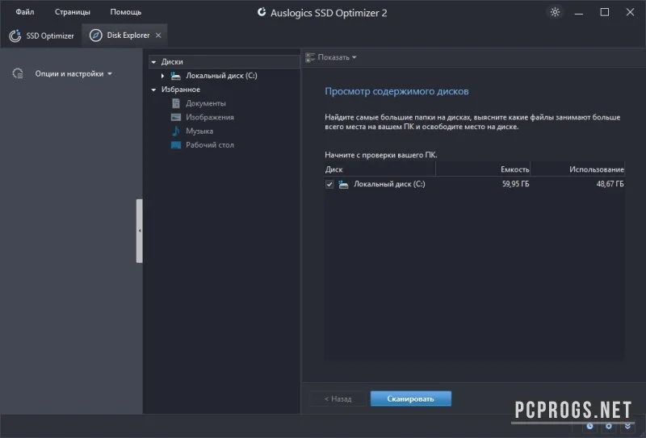Open the Показать dropdown
This screenshot has width=646, height=438.
[x=331, y=57]
